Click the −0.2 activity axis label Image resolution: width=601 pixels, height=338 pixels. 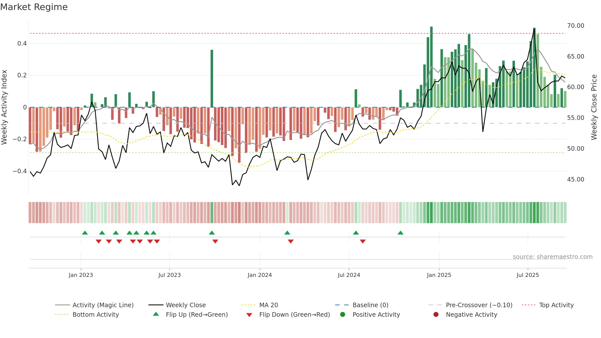pos(20,139)
